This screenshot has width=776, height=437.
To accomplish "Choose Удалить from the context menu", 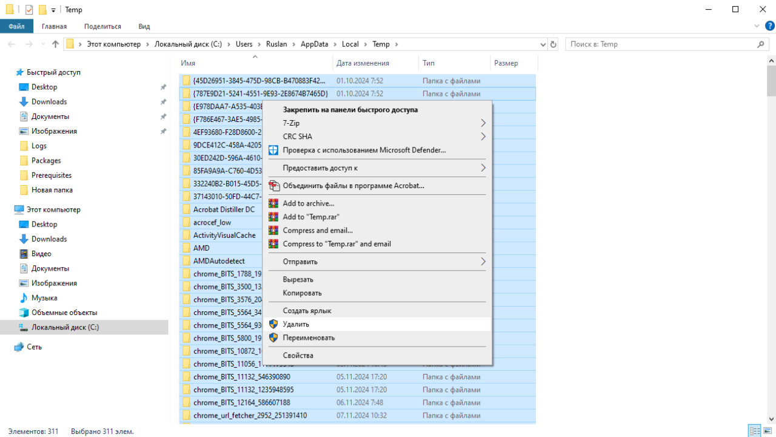I will [x=376, y=324].
